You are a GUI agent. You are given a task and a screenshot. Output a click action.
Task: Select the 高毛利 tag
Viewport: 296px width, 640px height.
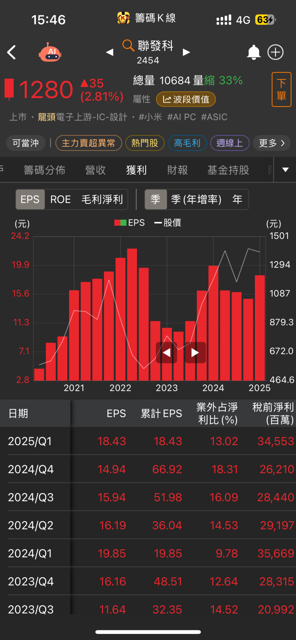(x=187, y=143)
